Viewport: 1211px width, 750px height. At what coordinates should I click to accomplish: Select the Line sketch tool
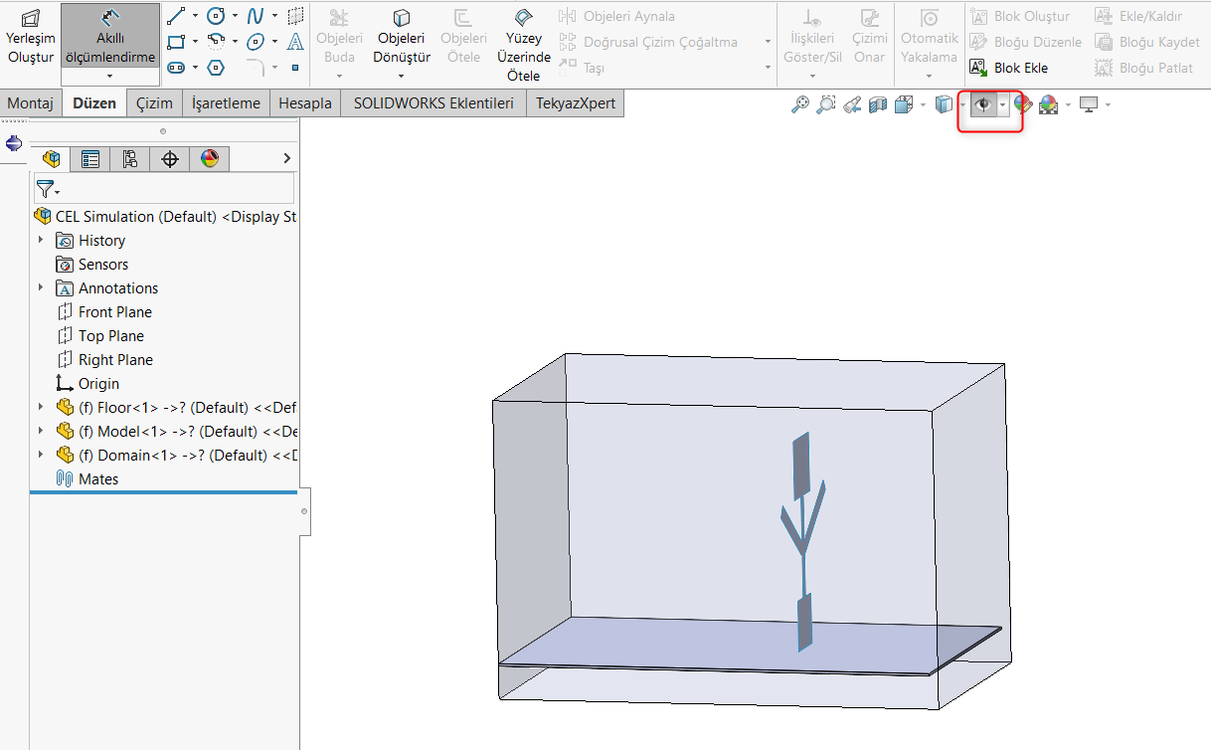tap(177, 16)
